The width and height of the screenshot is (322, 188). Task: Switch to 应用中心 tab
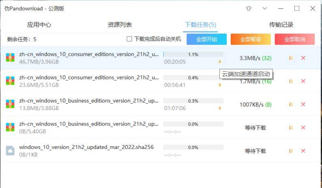point(39,25)
